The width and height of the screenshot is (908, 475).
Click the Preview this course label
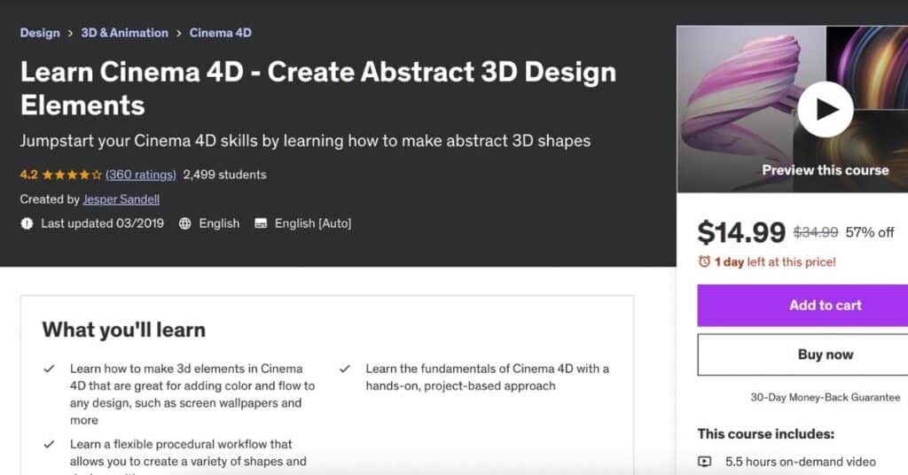tap(826, 170)
